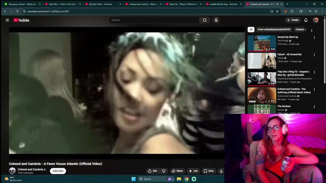326x183 pixels.
Task: Select From coheedandcambriaVEVO chip
Action: pyautogui.click(x=274, y=29)
